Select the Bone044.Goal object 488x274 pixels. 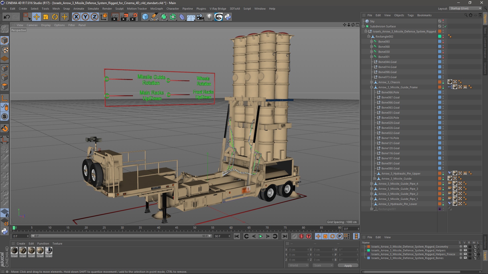[387, 62]
